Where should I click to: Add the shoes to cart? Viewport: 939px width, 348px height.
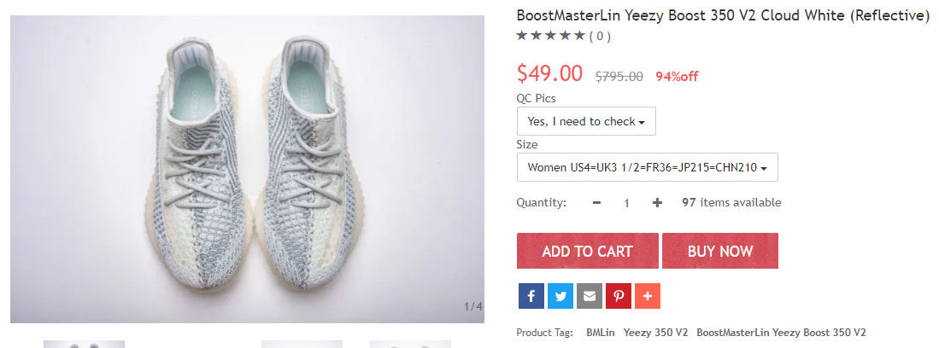[x=587, y=251]
